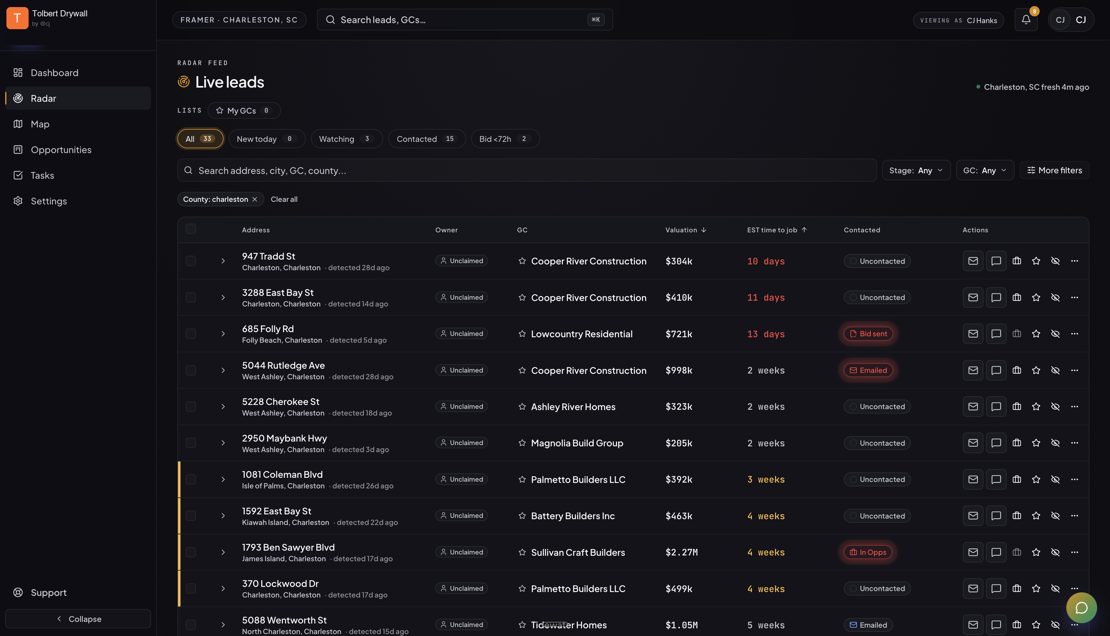Toggle the select-all checkbox in table header

pyautogui.click(x=190, y=229)
